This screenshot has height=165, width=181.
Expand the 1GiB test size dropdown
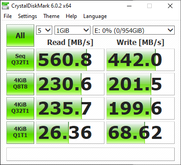coord(72,30)
